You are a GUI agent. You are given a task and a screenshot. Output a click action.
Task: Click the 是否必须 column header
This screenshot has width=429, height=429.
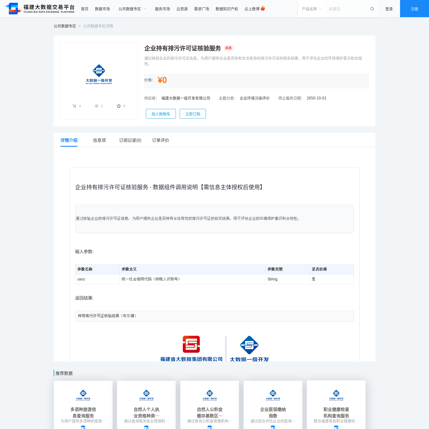[x=332, y=269]
